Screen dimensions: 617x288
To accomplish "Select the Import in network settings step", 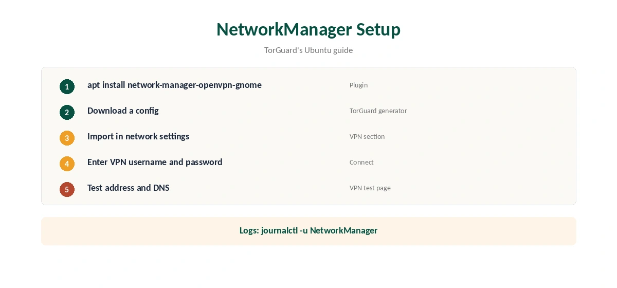I will pyautogui.click(x=138, y=136).
